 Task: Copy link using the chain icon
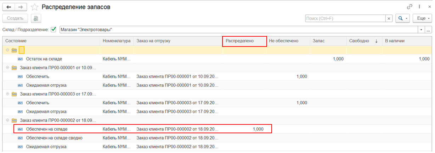tap(409, 7)
